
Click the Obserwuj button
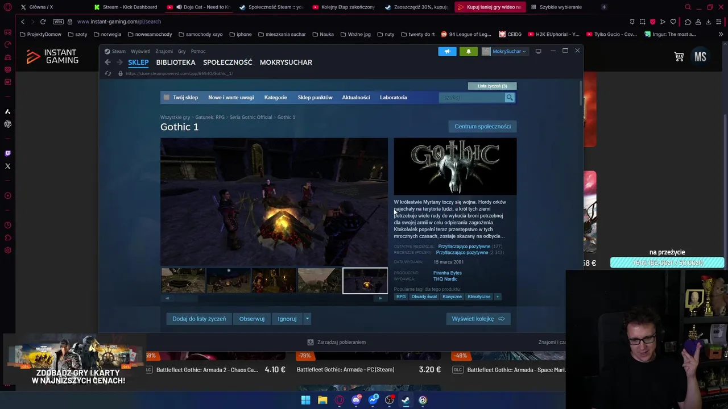tap(251, 319)
